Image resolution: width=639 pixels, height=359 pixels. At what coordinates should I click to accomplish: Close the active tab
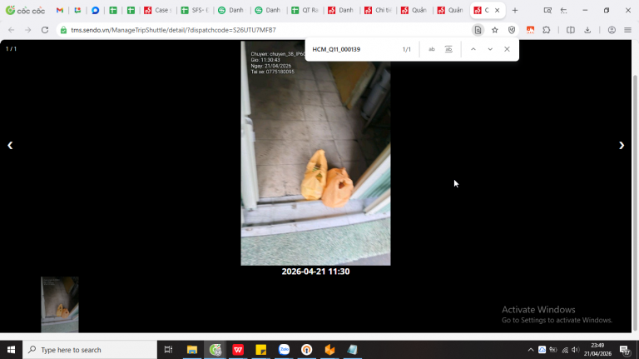(x=498, y=10)
